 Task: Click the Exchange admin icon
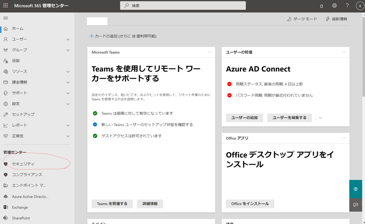click(5, 207)
